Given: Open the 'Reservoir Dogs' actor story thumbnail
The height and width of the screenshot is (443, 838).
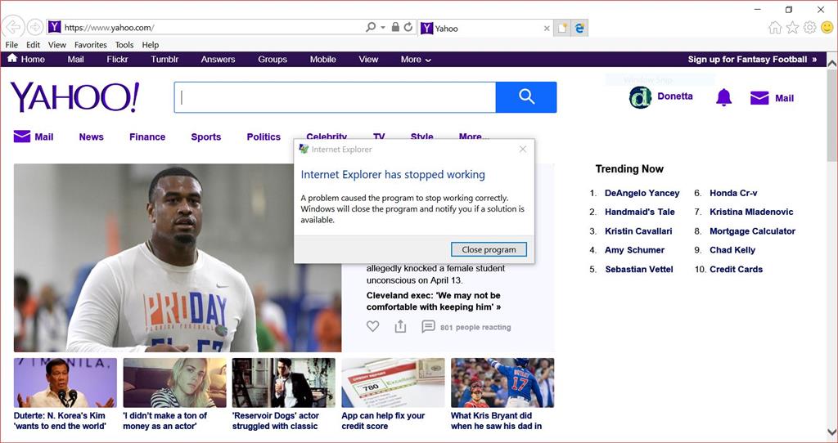Looking at the screenshot, I should tap(284, 383).
